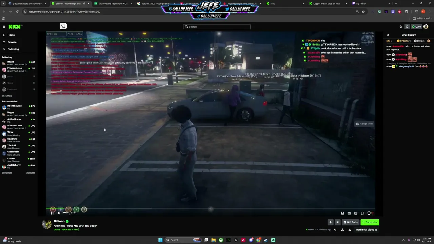
Task: Pause the clip playback
Action: pyautogui.click(x=52, y=213)
